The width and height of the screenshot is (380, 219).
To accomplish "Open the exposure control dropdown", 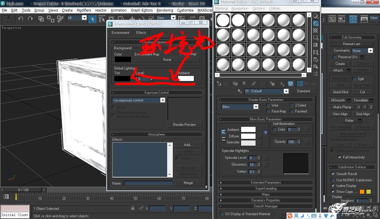I will click(162, 100).
